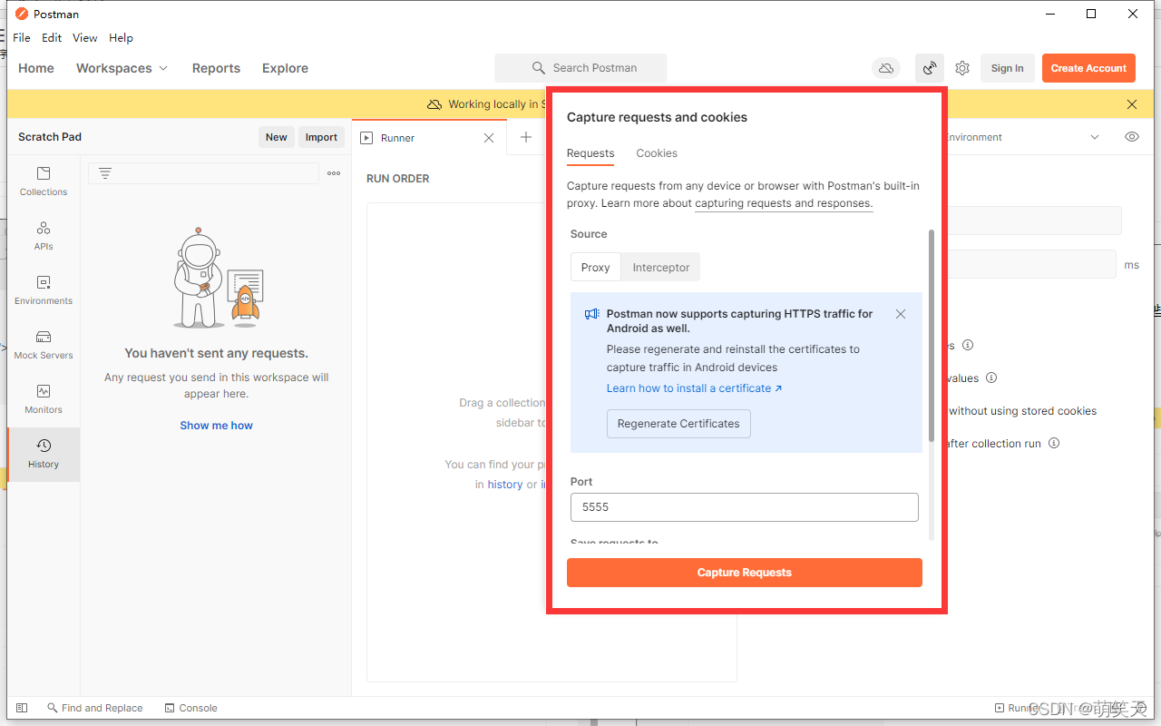Open the history three-dots options menu
The width and height of the screenshot is (1161, 726).
pos(334,173)
